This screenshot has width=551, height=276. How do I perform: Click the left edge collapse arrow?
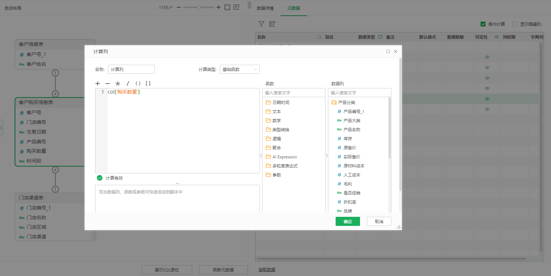coord(1,128)
